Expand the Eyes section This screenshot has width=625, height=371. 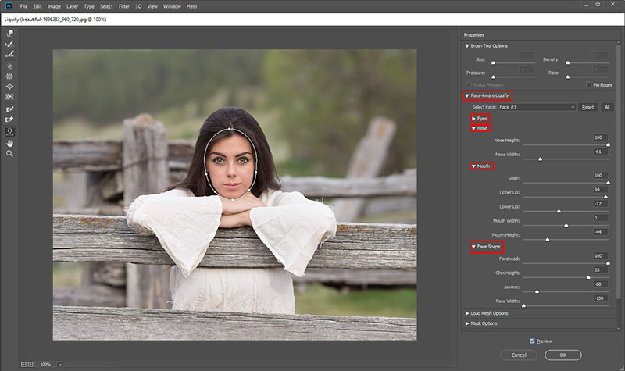pyautogui.click(x=473, y=119)
